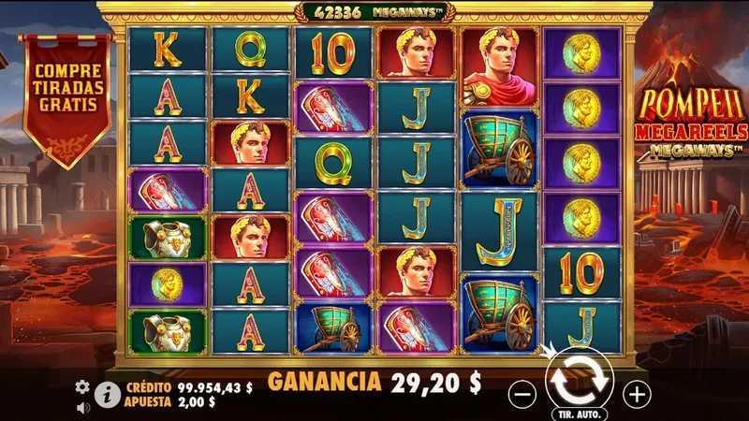Click the Compre Tiradas Gratis banner

click(x=67, y=101)
